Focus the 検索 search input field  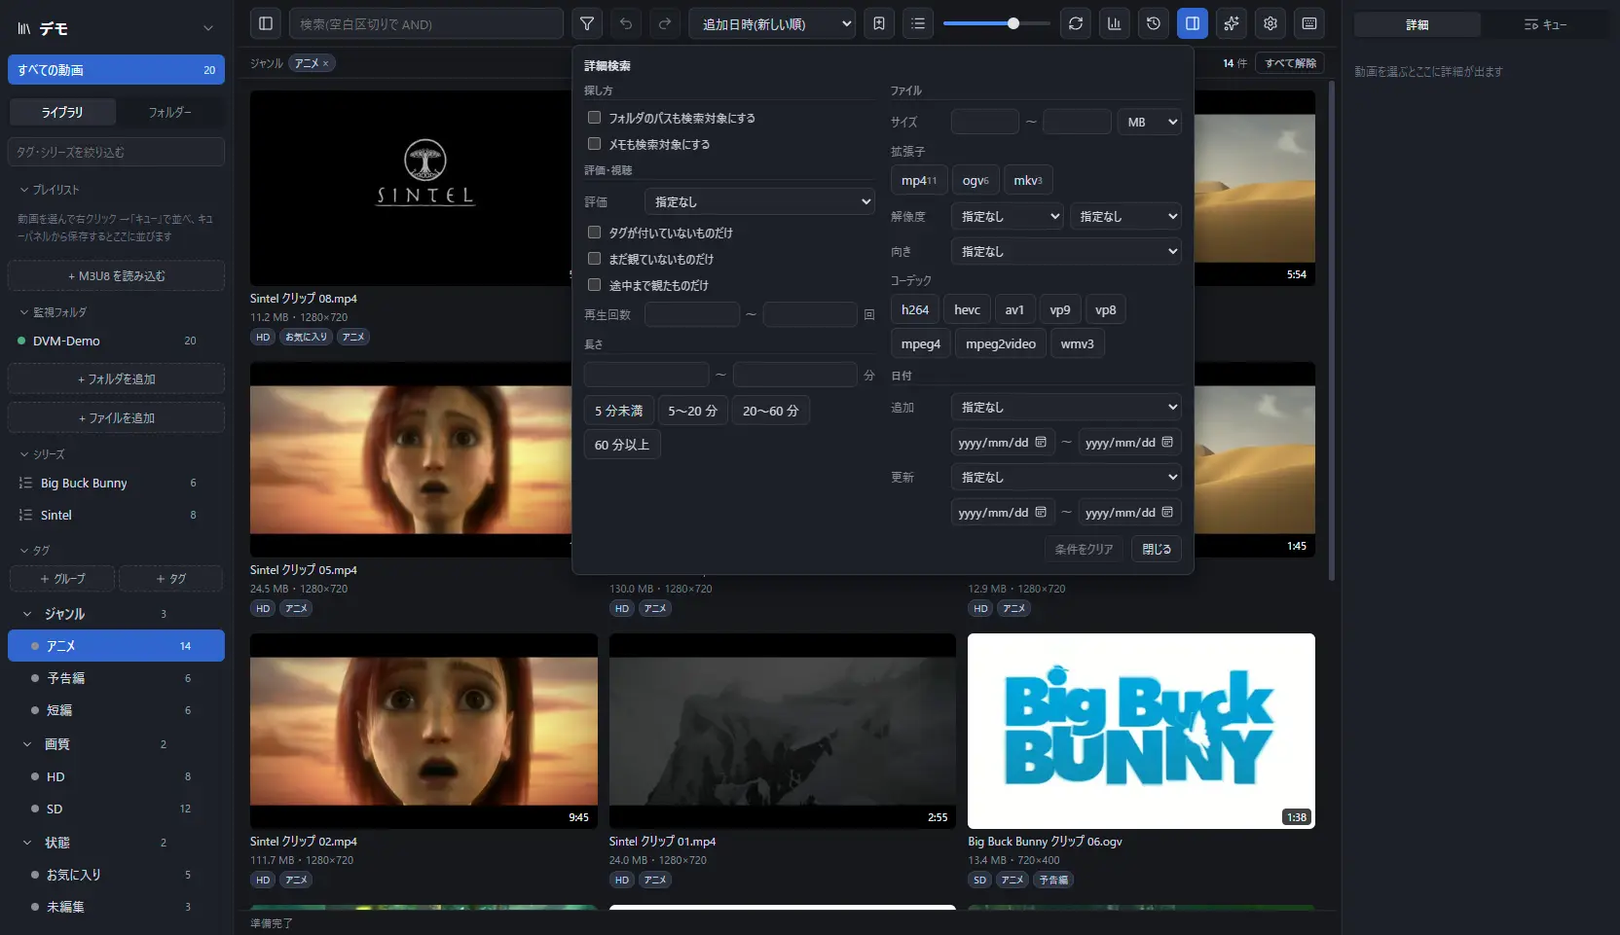pyautogui.click(x=426, y=23)
